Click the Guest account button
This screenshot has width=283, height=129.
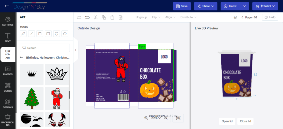click(x=230, y=6)
